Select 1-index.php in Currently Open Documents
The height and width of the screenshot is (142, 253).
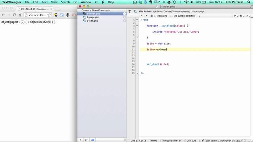pos(102,14)
